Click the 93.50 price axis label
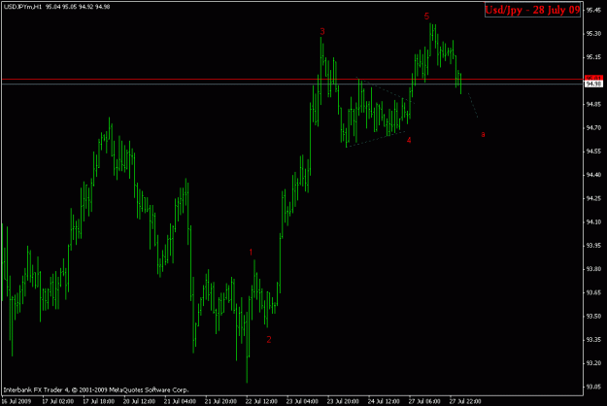The image size is (607, 406). (x=593, y=317)
